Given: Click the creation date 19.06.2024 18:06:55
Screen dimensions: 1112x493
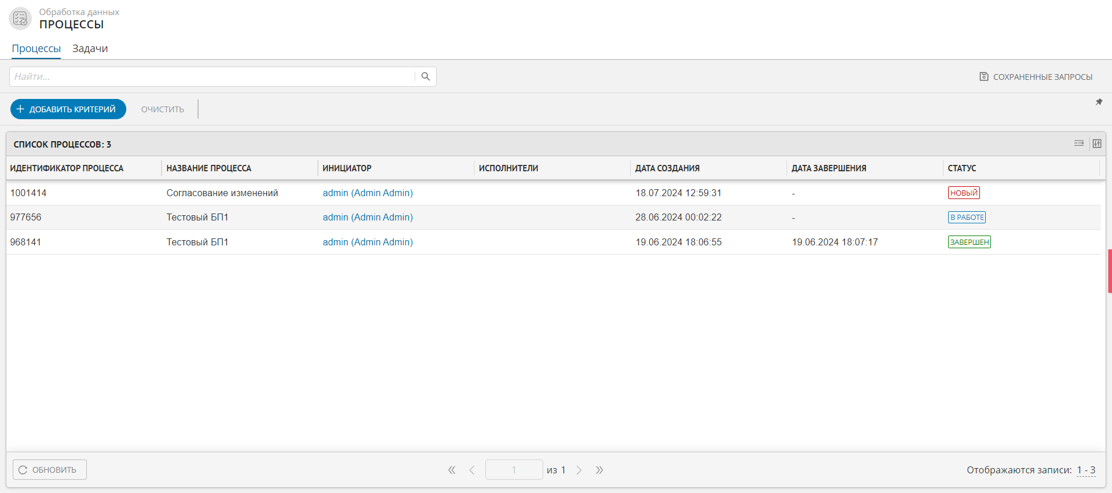Looking at the screenshot, I should pos(679,242).
